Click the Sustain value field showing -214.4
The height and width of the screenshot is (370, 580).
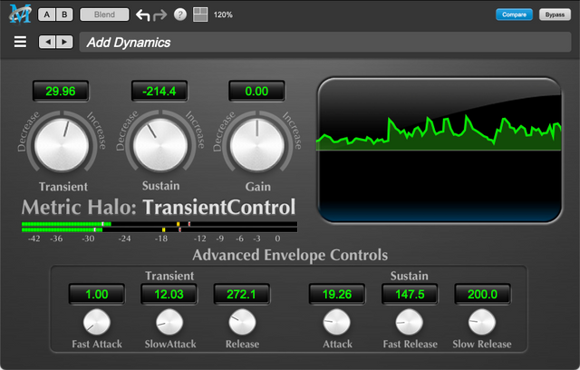159,91
